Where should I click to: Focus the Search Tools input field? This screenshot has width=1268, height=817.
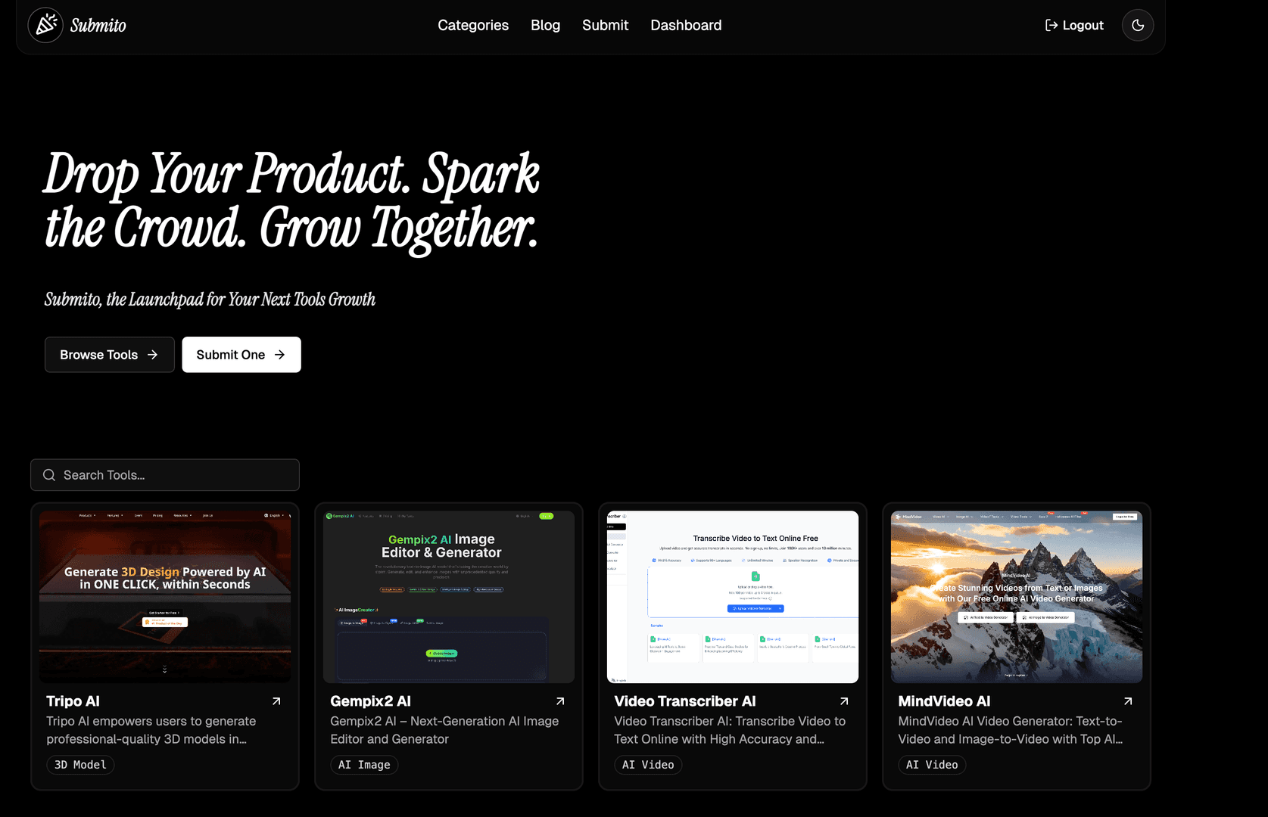pyautogui.click(x=174, y=475)
